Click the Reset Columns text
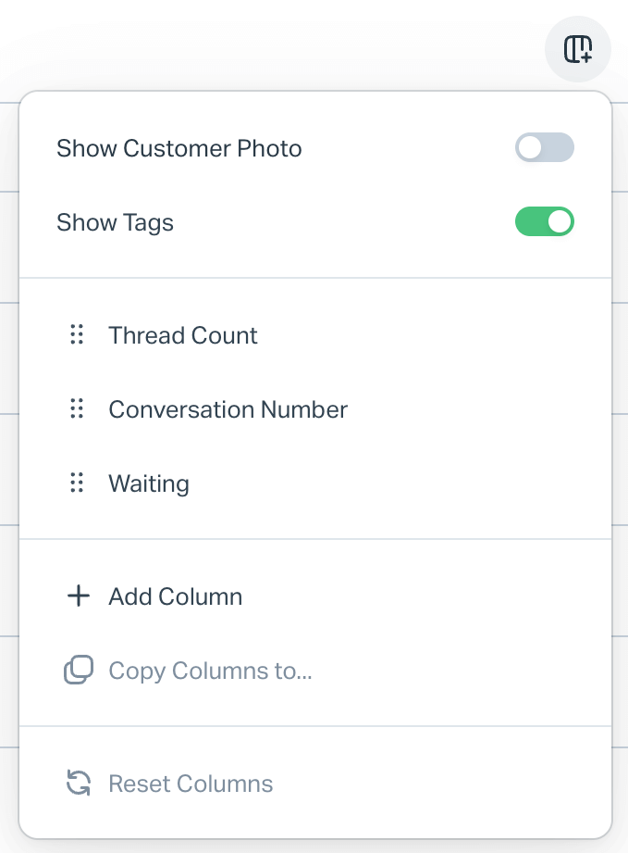 click(x=191, y=784)
